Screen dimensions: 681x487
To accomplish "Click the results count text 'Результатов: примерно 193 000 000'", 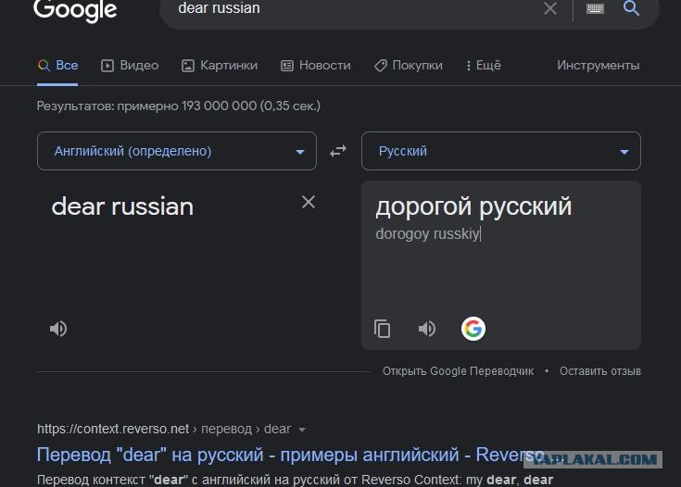I will (146, 106).
